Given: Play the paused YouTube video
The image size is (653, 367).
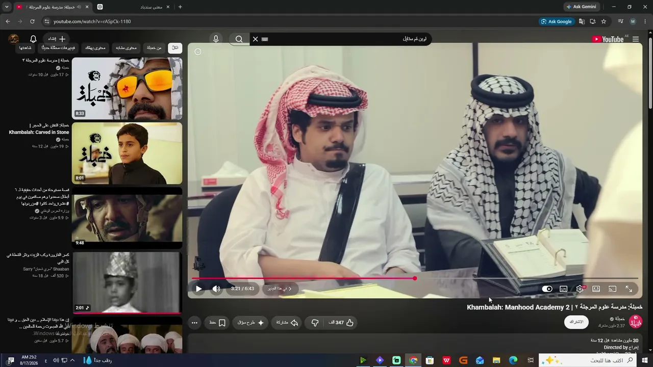Looking at the screenshot, I should click(x=199, y=289).
